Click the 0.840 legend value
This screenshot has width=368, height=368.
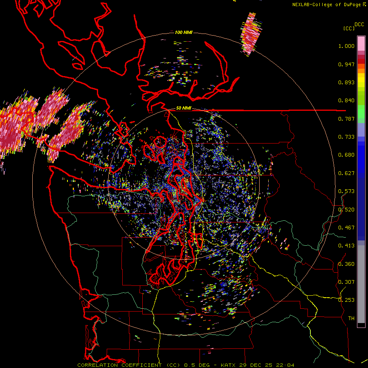point(346,101)
